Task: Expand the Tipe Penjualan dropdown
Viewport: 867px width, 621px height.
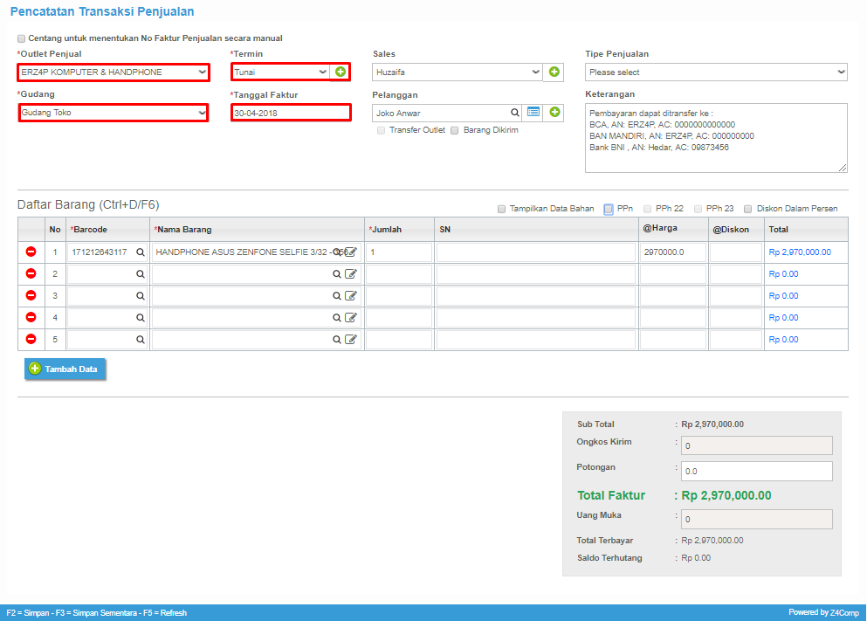Action: coord(716,72)
